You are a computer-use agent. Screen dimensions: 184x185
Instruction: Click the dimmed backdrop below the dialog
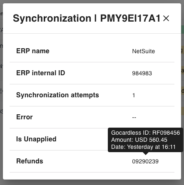(92, 183)
